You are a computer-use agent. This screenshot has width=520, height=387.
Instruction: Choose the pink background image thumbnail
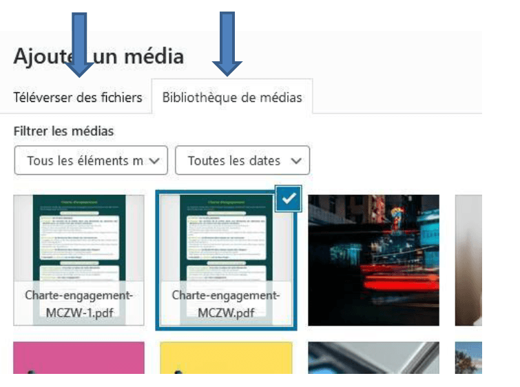coord(79,358)
